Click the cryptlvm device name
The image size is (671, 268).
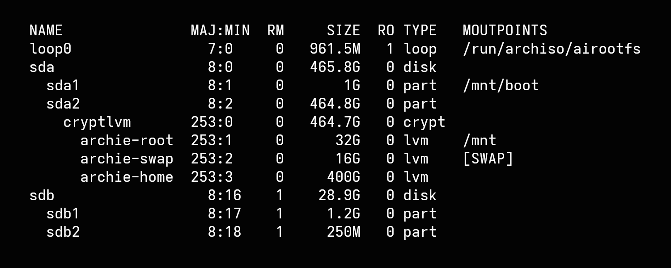coord(97,122)
